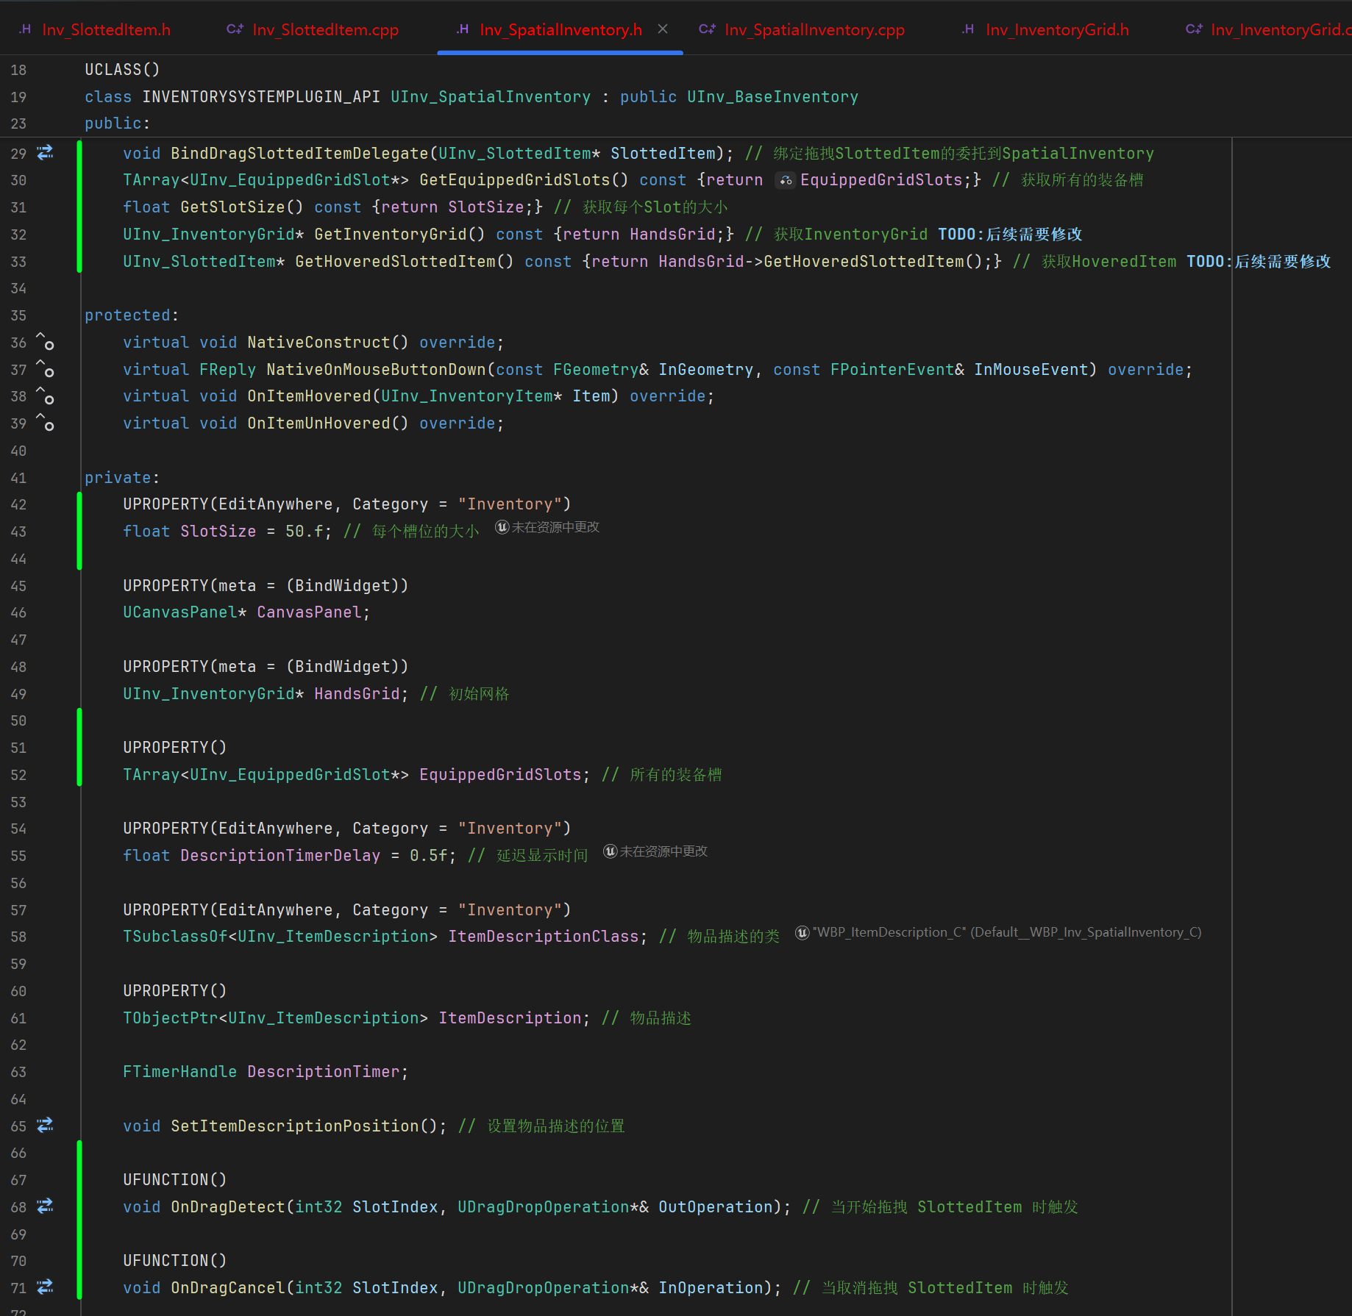Click the gutter navigation icon beside SetItemDescriptionPosition

pyautogui.click(x=45, y=1126)
